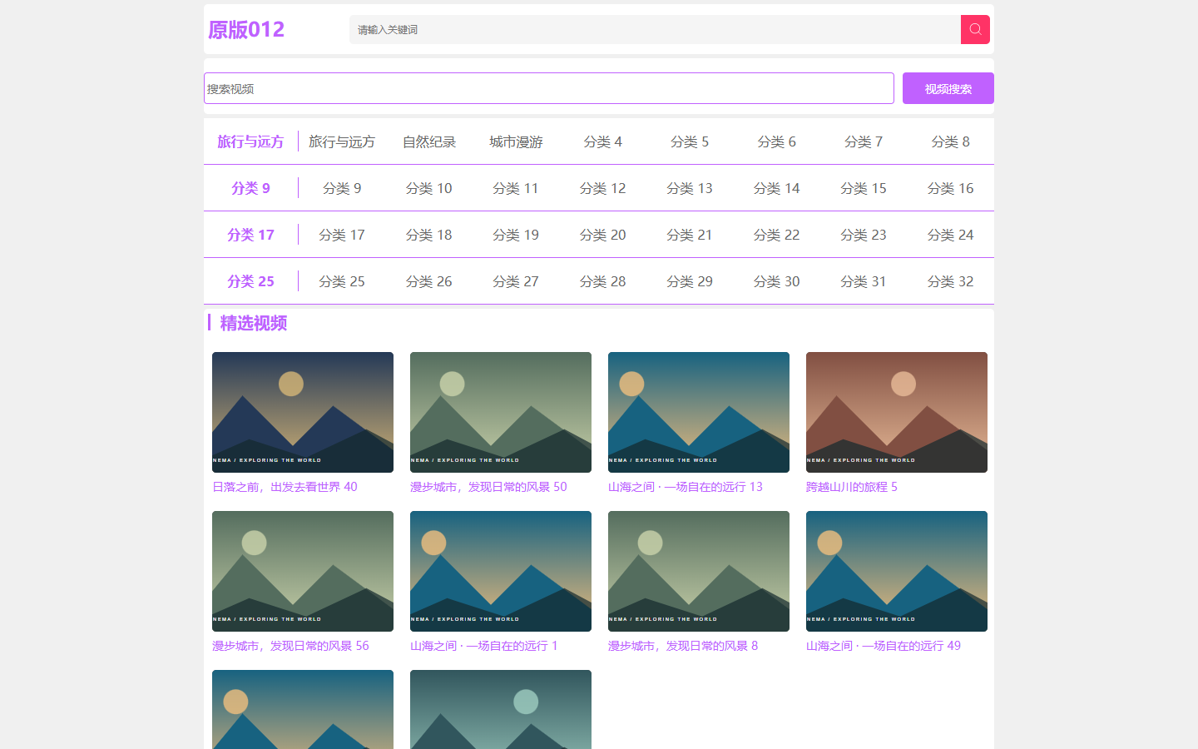Open title link 山海之间 · 一场自在的远行 49

pos(884,646)
